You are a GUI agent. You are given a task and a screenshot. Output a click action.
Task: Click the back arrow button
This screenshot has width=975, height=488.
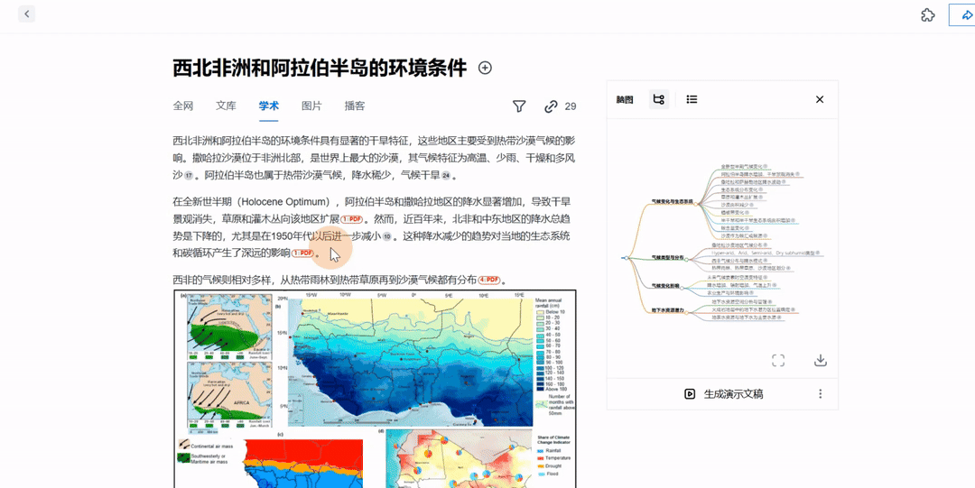point(26,14)
